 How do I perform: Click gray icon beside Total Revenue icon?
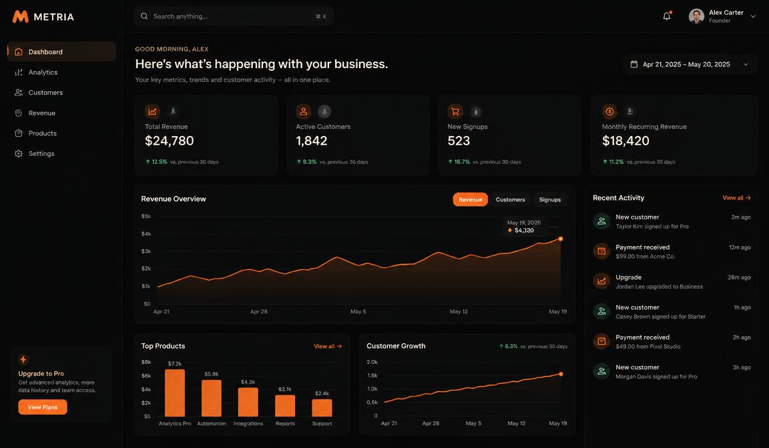click(x=173, y=111)
